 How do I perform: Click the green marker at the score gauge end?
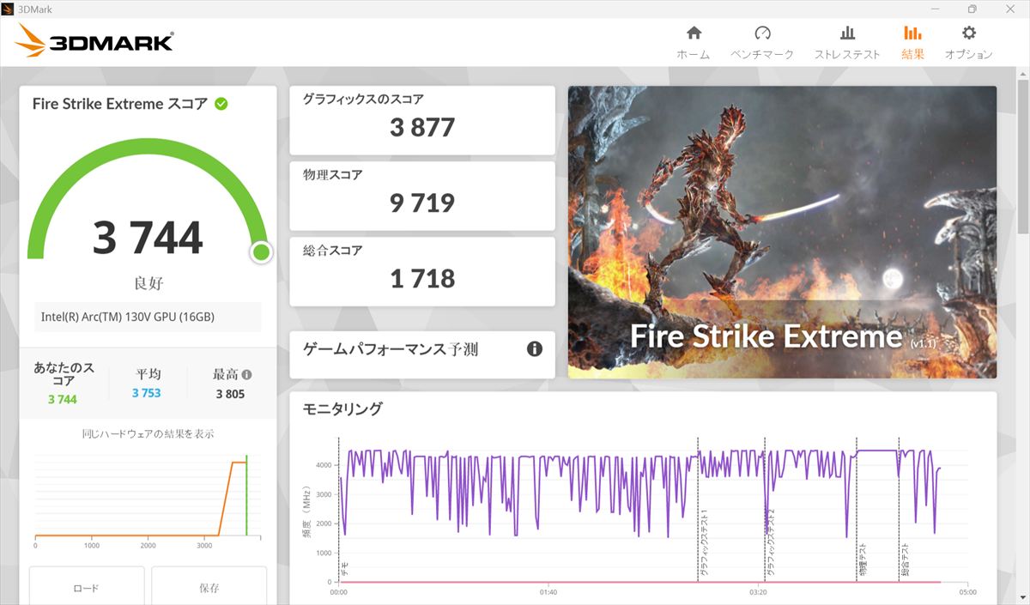click(261, 252)
